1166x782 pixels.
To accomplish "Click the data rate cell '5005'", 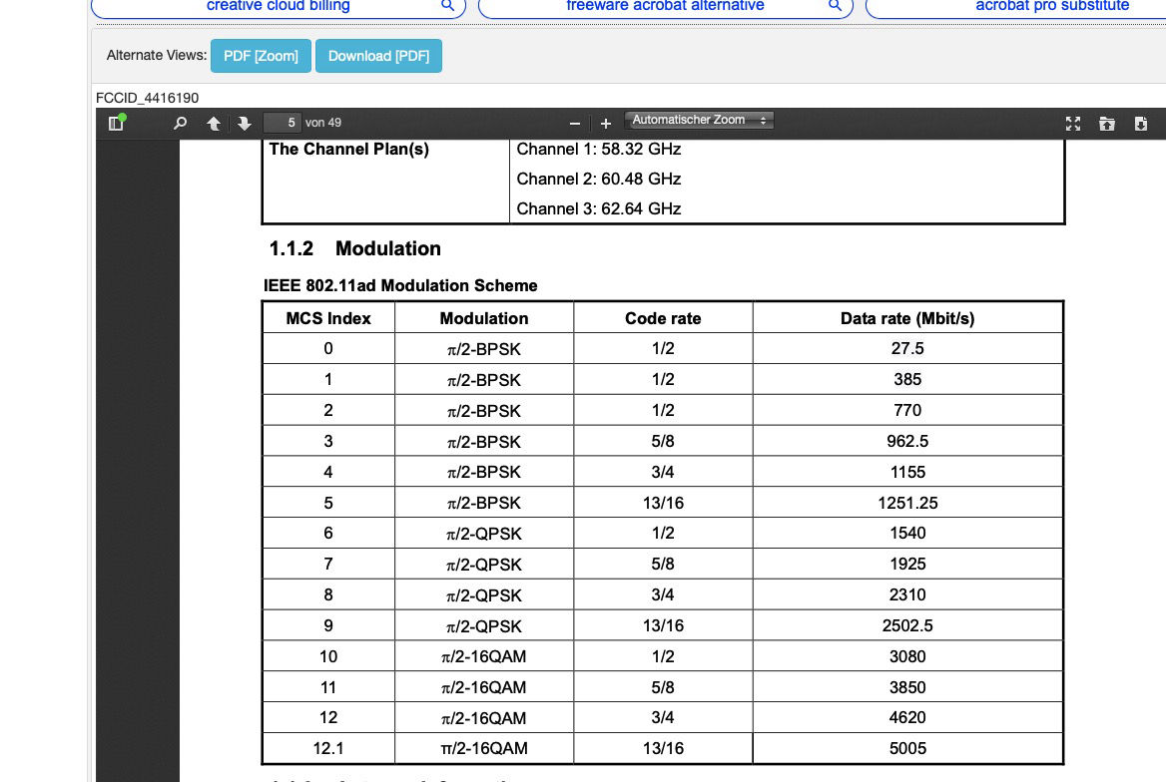I will [x=907, y=748].
